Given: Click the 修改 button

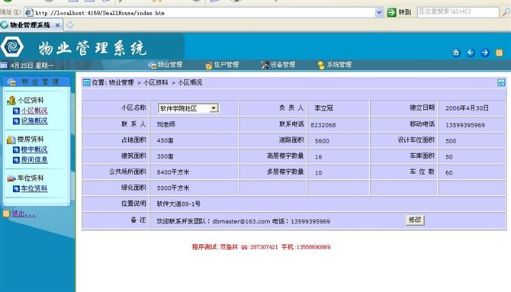Looking at the screenshot, I should pyautogui.click(x=415, y=220).
